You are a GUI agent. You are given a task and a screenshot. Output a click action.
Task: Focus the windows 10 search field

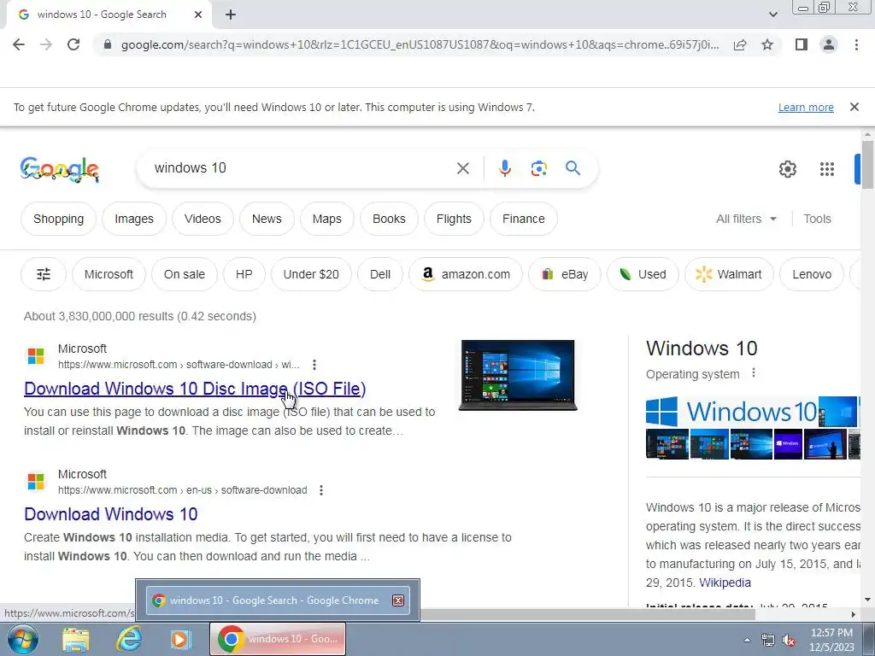pyautogui.click(x=302, y=168)
